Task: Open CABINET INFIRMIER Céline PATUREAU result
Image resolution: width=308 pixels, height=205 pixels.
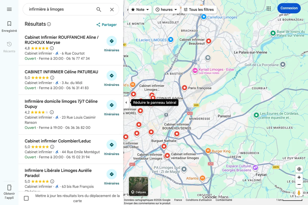Action: click(x=71, y=80)
